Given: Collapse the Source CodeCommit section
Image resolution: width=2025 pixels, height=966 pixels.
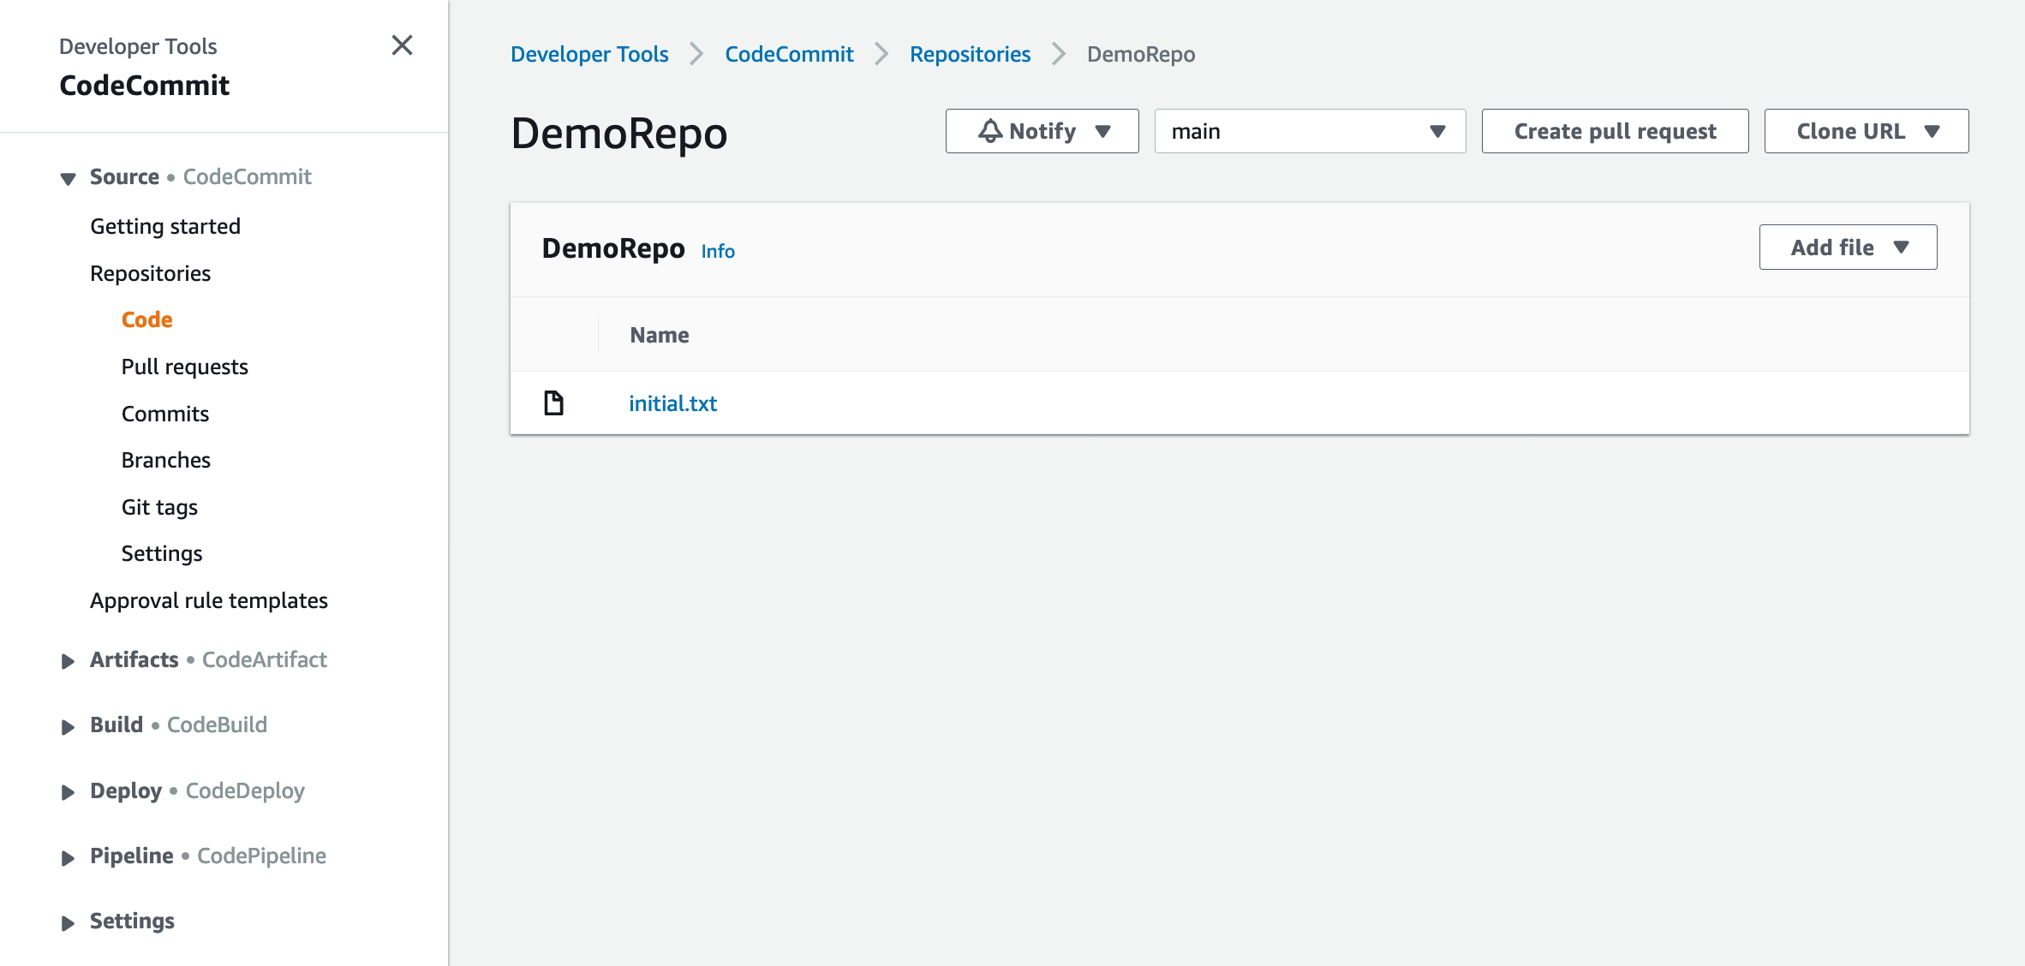Looking at the screenshot, I should click(x=67, y=177).
